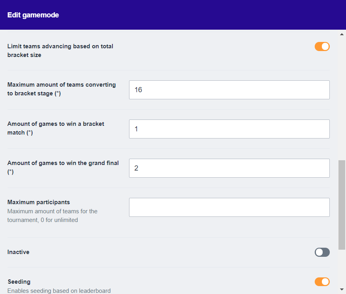Viewport: 346px width, 294px height.
Task: Click the Maximum participants label
Action: pos(38,202)
